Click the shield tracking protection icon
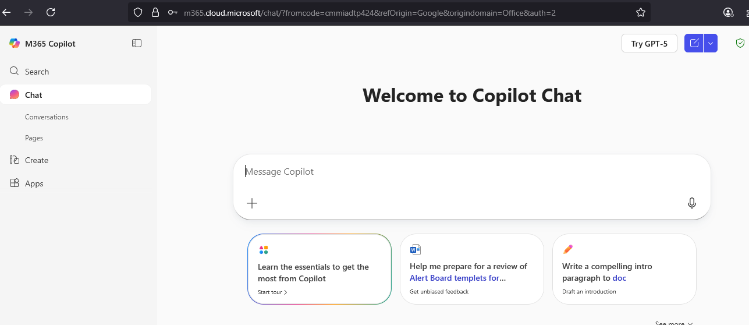This screenshot has height=325, width=749. click(x=138, y=12)
